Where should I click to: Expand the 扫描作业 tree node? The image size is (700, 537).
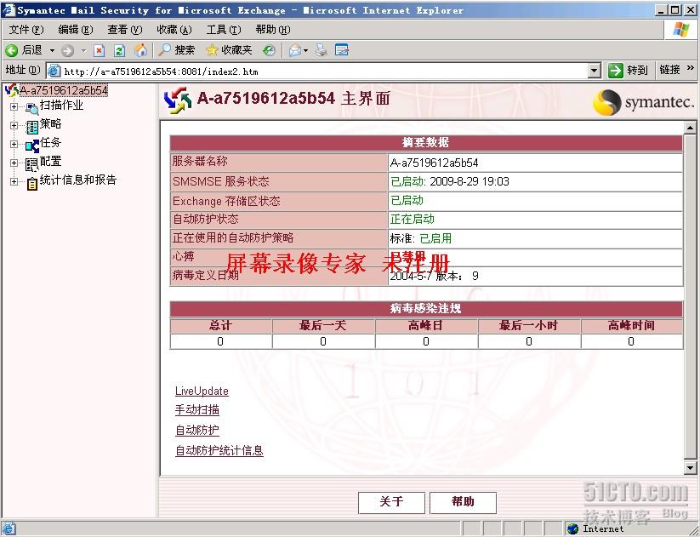pos(14,107)
